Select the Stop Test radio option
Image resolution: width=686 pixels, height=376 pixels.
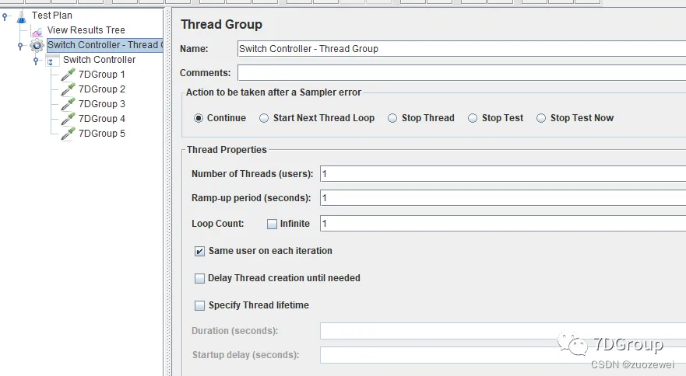(473, 118)
